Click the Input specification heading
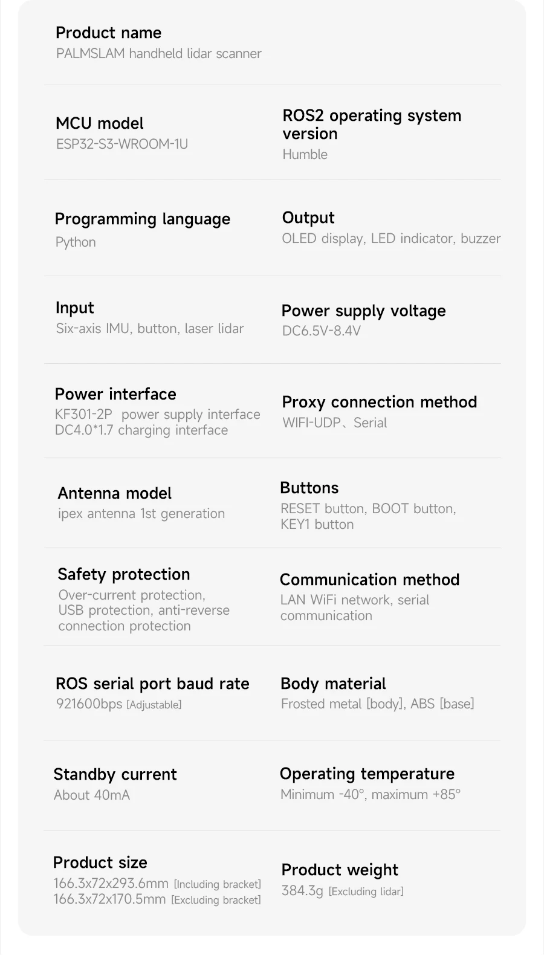 [74, 308]
